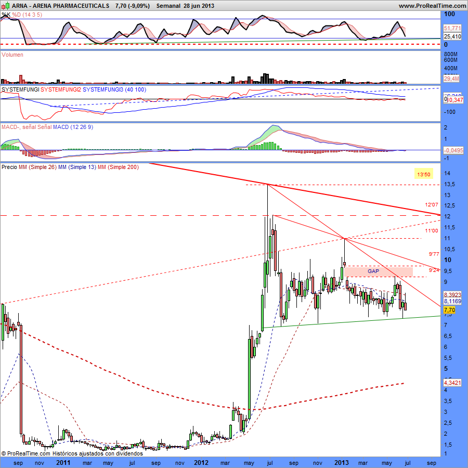This screenshot has width=468, height=468.
Task: Select the ARNA - ARENA PHARMACEUTICALS title
Action: click(61, 6)
